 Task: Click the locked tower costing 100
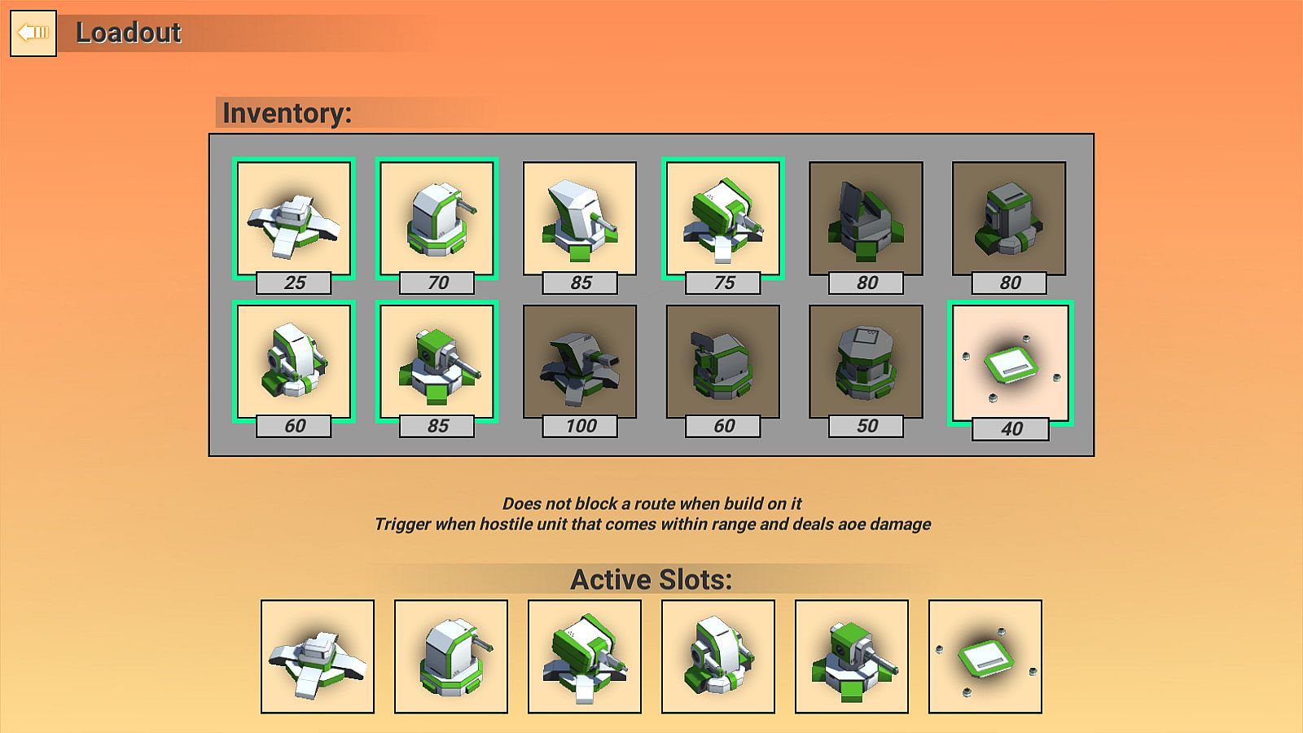coord(580,362)
